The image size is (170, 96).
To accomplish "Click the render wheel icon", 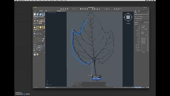I will pos(35,54).
